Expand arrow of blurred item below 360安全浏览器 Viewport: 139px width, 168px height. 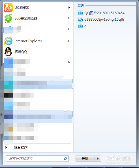69,29
